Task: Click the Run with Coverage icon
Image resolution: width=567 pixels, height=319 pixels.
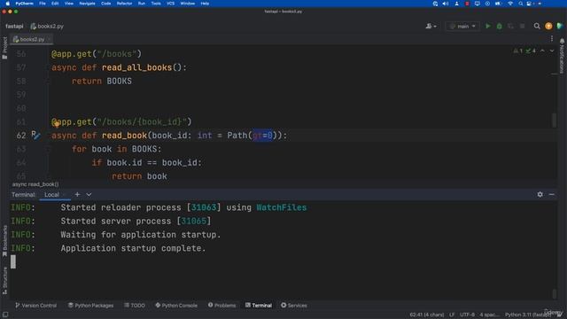Action: coord(510,26)
